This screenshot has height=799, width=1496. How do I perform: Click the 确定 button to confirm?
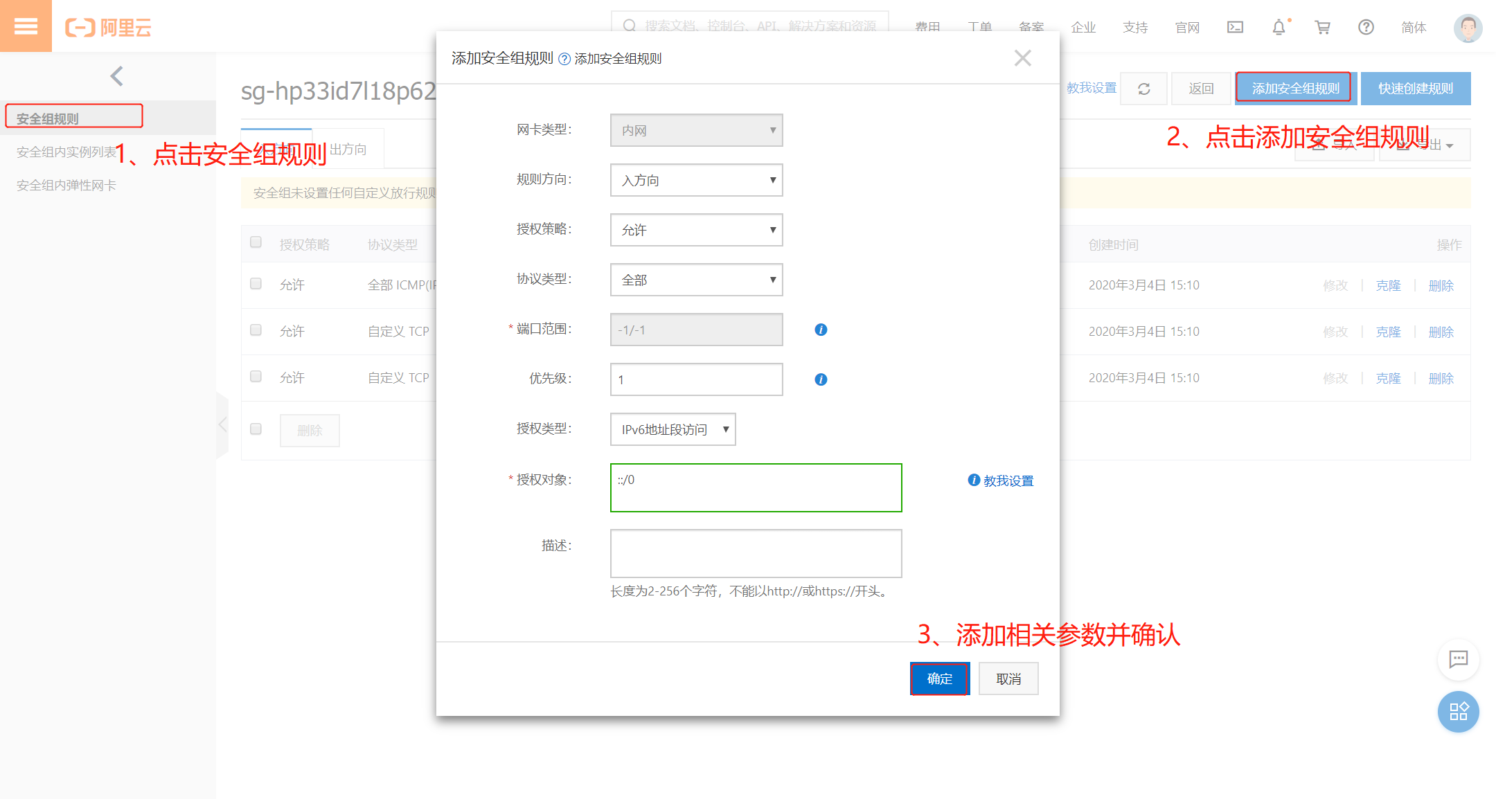(939, 679)
